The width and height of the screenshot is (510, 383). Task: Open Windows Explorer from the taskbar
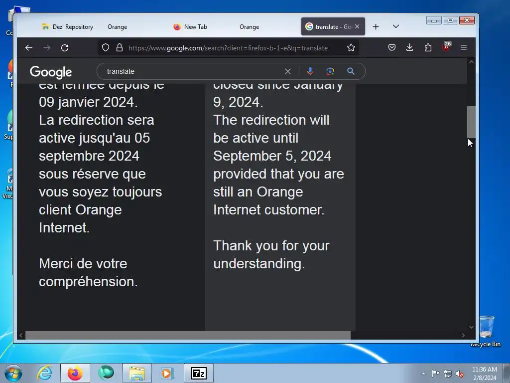point(137,373)
